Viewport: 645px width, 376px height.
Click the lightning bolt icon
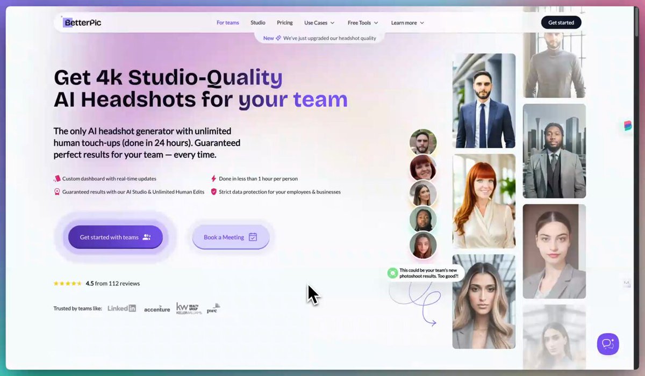(213, 178)
